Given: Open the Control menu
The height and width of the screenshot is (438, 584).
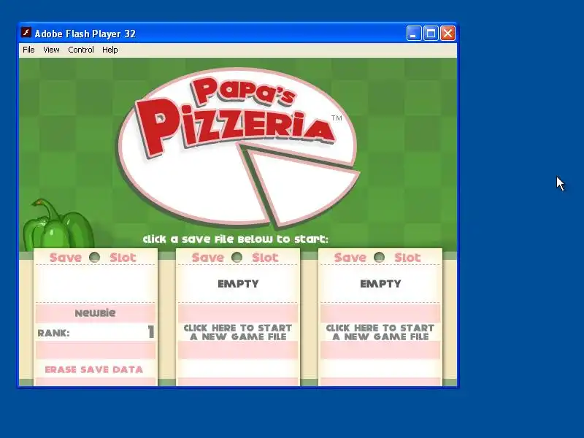Looking at the screenshot, I should 81,50.
